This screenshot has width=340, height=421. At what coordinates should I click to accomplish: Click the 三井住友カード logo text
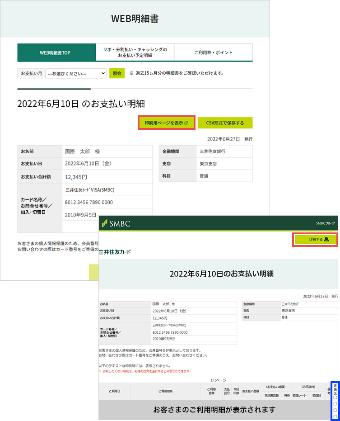(115, 252)
